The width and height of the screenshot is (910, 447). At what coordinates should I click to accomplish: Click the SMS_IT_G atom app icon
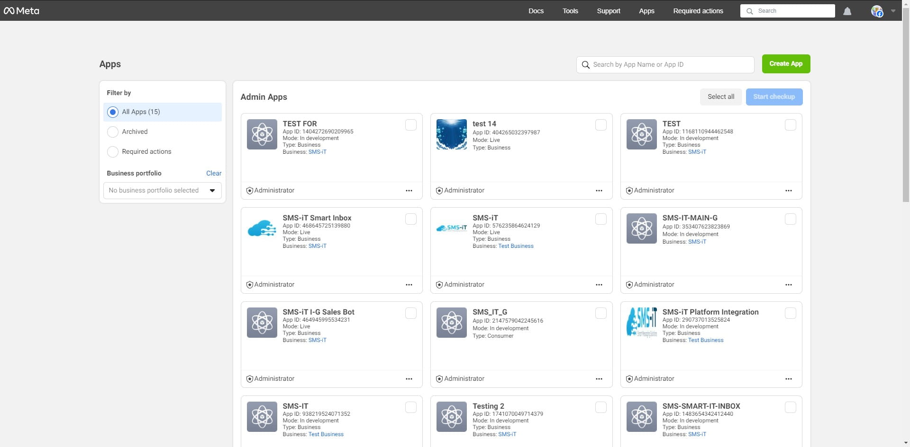(451, 323)
